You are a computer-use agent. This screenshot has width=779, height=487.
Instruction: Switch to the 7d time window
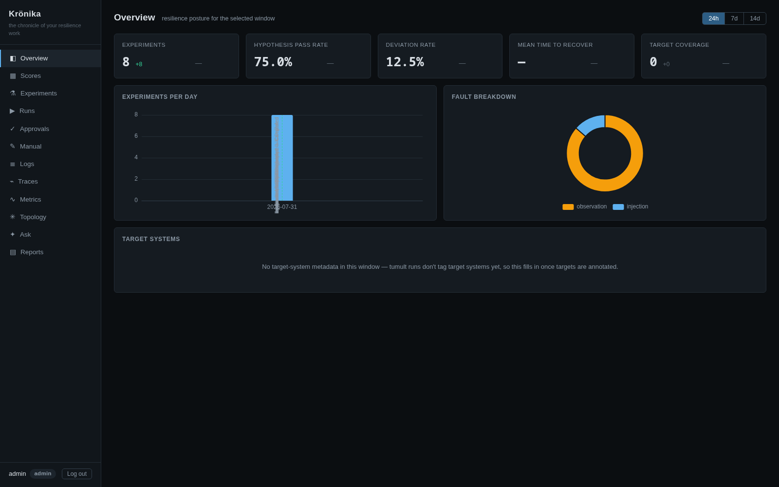(x=734, y=19)
